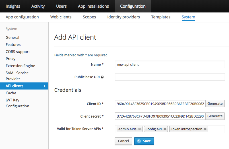Open the Users tab
Viewport: 229px width, 149px height.
point(61,6)
